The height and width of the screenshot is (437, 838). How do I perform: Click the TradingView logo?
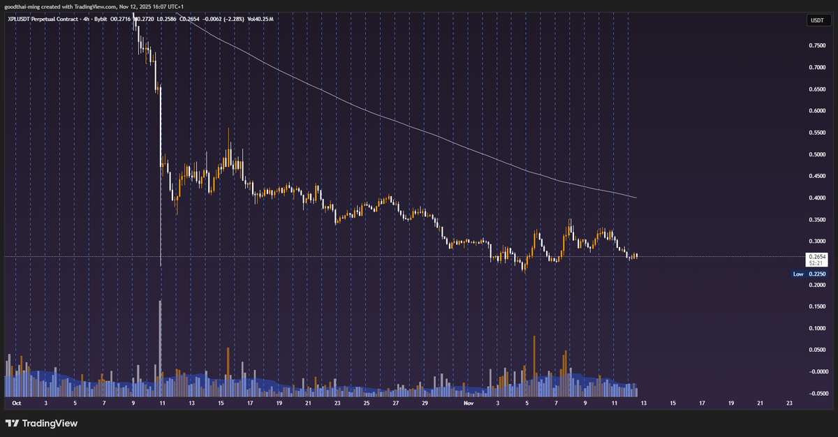click(x=41, y=423)
